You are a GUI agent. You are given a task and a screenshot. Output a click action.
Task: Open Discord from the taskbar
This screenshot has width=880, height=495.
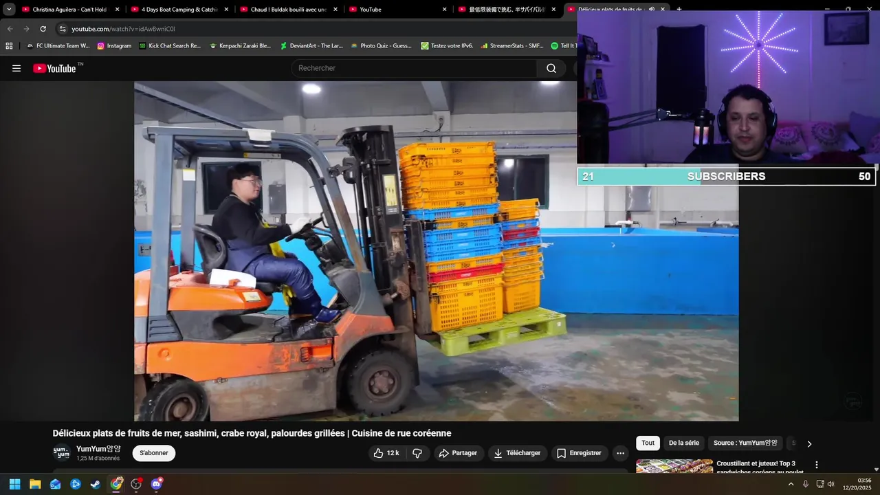156,484
